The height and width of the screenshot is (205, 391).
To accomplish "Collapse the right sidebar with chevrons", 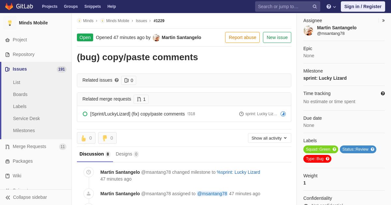I will coord(383,20).
